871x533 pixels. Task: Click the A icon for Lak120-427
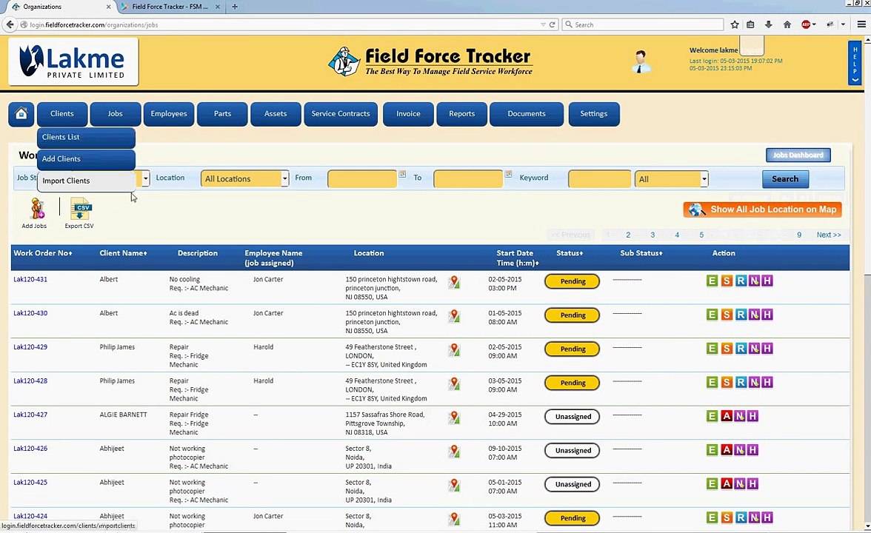click(727, 416)
